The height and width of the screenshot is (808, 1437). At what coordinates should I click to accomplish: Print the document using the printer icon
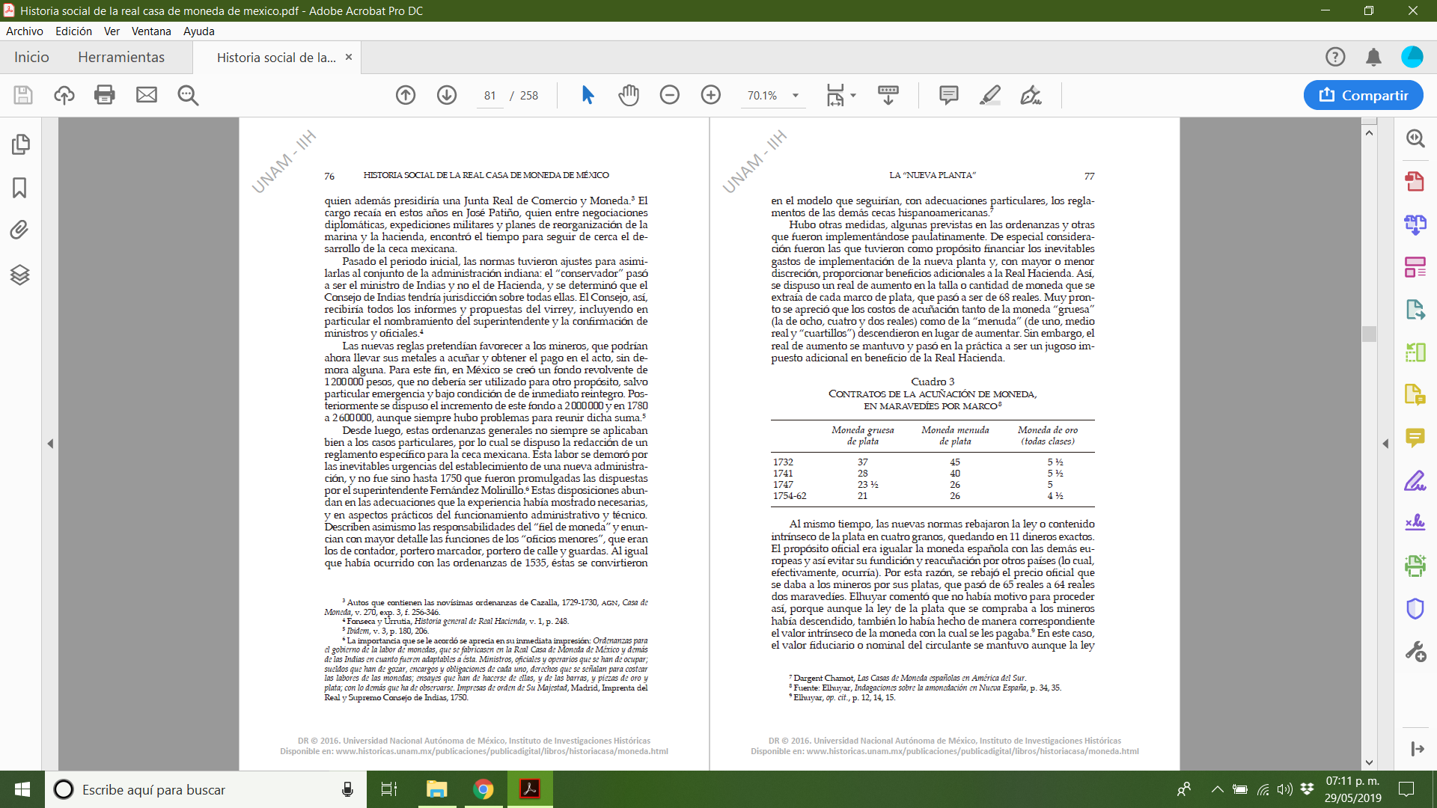(x=105, y=95)
